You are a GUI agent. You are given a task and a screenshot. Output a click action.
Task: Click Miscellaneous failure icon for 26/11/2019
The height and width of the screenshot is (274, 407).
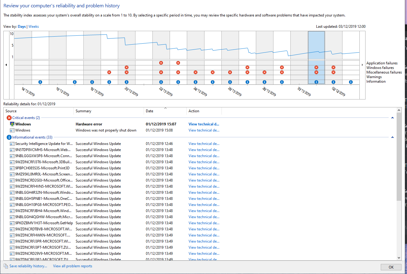tap(230, 72)
